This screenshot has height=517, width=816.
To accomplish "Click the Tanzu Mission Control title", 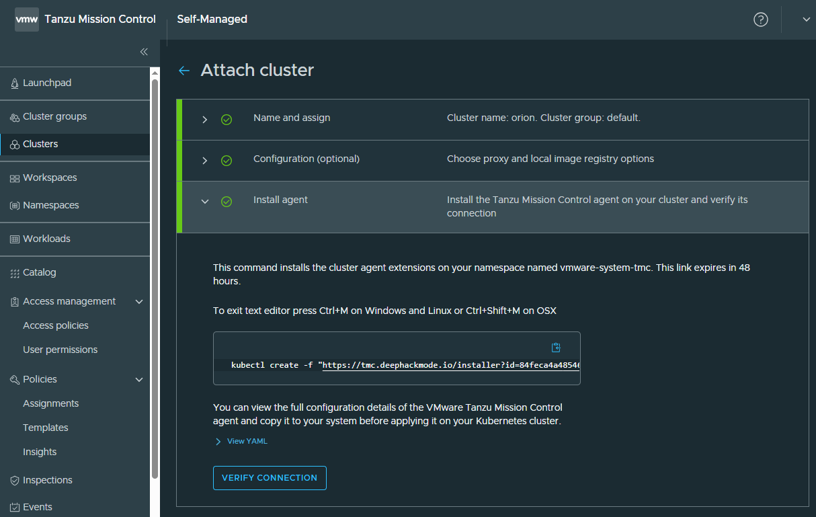I will tap(100, 19).
